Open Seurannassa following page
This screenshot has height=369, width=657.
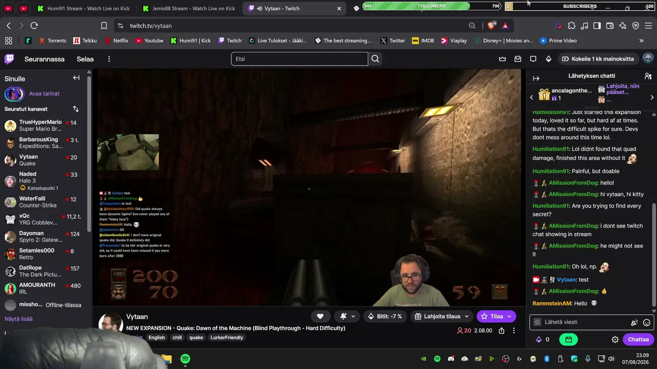[45, 59]
